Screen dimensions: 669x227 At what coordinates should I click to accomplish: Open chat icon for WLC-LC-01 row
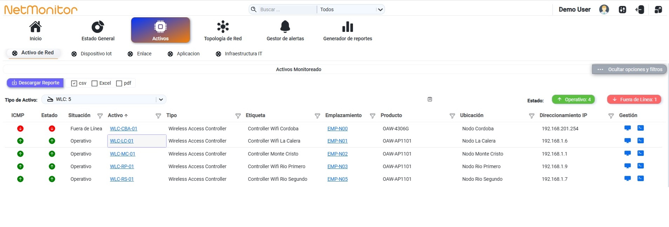pyautogui.click(x=628, y=141)
